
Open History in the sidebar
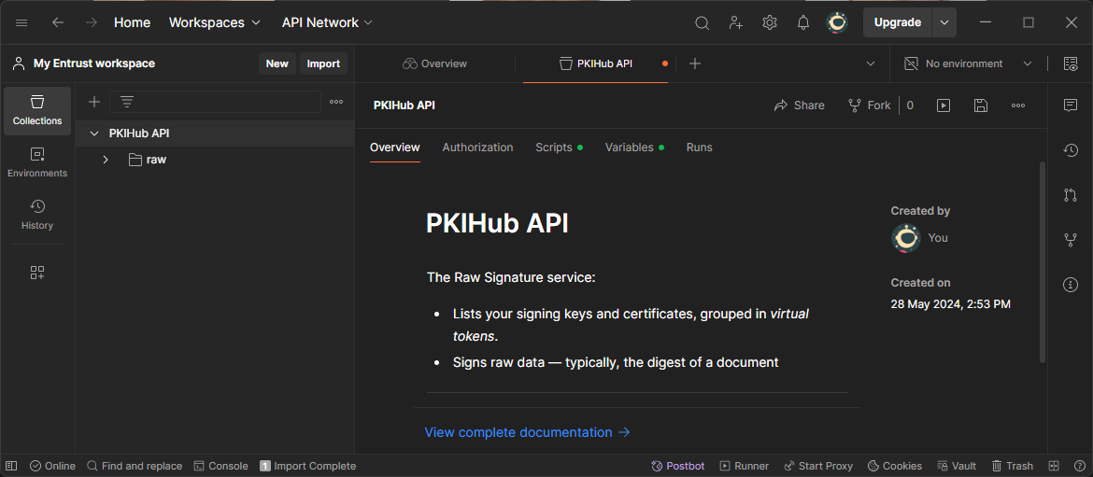coord(37,215)
